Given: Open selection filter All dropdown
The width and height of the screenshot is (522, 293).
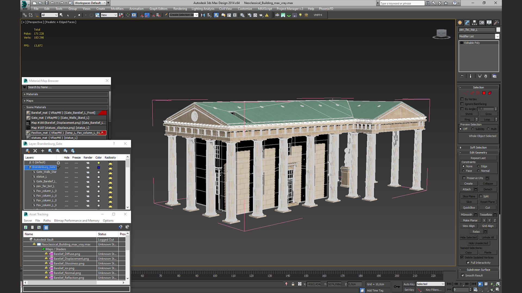Looking at the screenshot, I should 49,15.
